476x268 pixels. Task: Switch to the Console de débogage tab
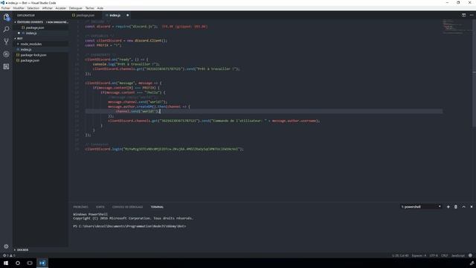127,207
